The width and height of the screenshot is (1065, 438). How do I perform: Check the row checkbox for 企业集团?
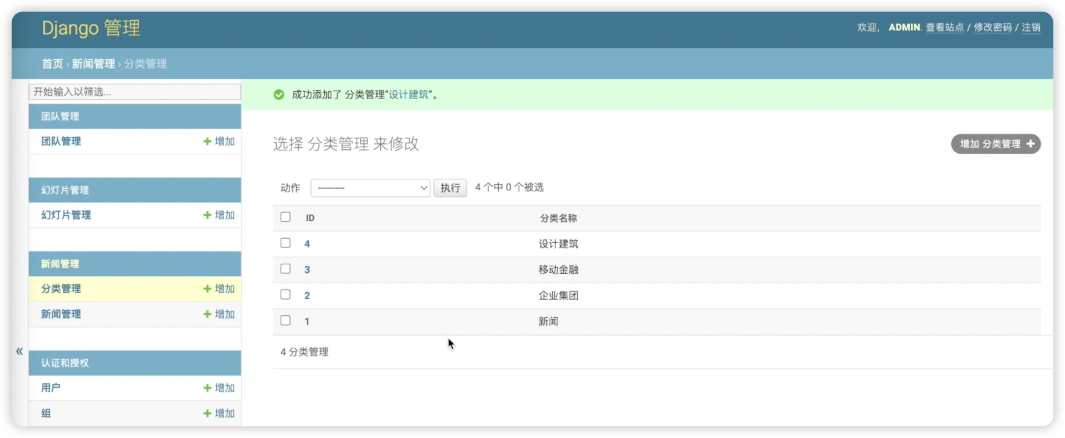pyautogui.click(x=285, y=294)
